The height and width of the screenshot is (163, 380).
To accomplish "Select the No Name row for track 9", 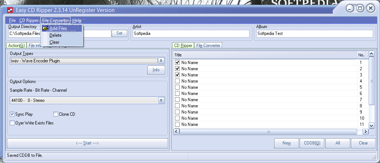I will [x=271, y=112].
